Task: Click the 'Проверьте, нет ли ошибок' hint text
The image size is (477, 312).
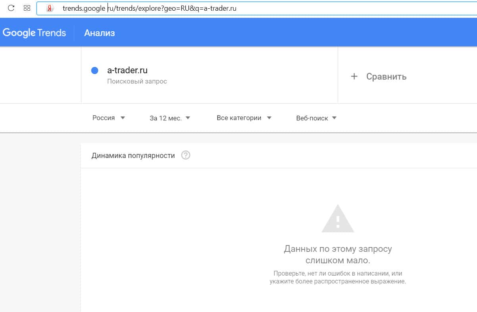Action: coord(338,278)
